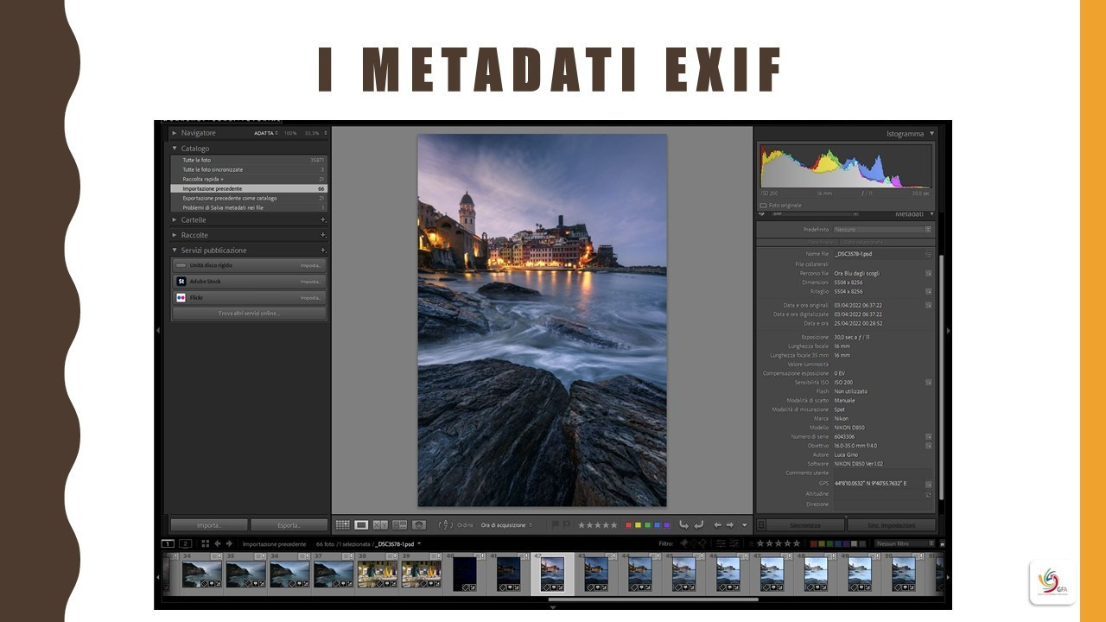Click the Flickr service icon

pyautogui.click(x=181, y=297)
